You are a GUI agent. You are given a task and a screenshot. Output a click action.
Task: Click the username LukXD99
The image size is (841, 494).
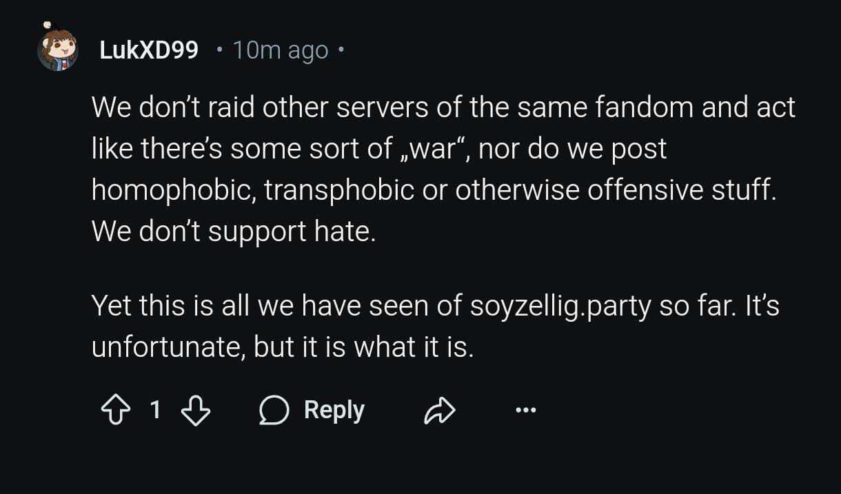[x=149, y=50]
